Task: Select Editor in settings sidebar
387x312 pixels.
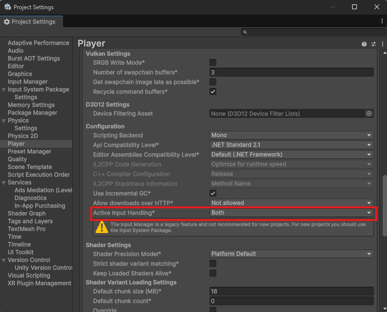Action: [x=16, y=66]
